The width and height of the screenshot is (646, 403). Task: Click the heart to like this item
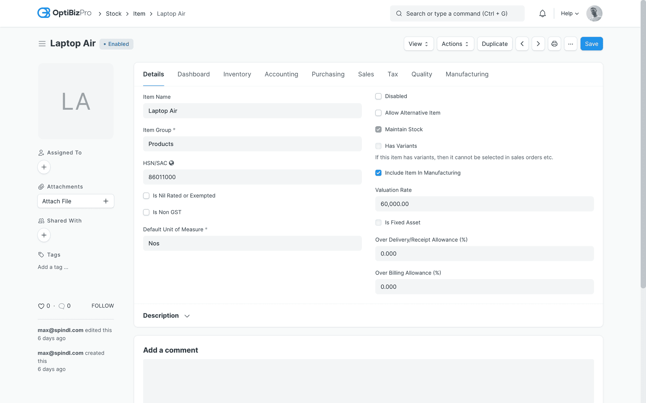[x=41, y=306]
